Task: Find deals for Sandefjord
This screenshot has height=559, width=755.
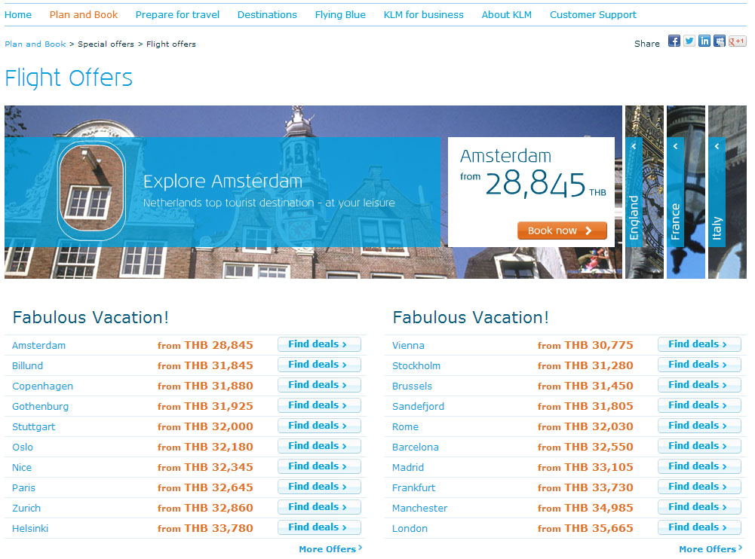Action: pyautogui.click(x=699, y=405)
